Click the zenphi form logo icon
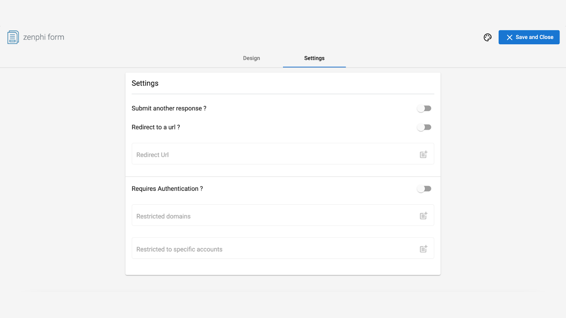The image size is (566, 318). (x=13, y=37)
